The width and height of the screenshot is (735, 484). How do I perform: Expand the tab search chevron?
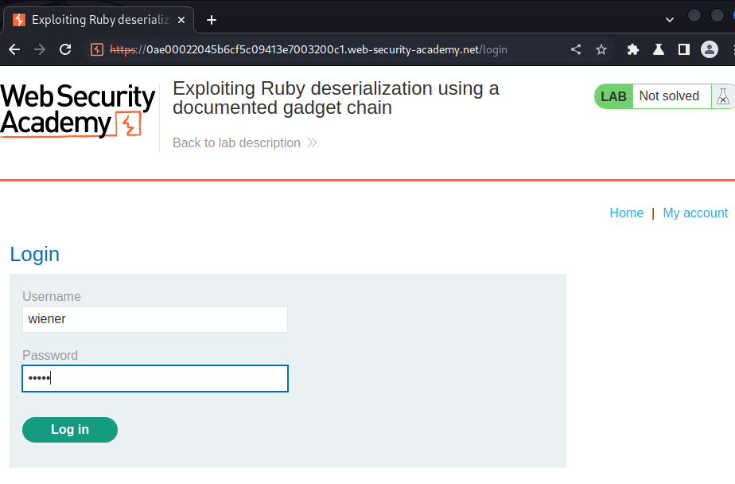[670, 20]
